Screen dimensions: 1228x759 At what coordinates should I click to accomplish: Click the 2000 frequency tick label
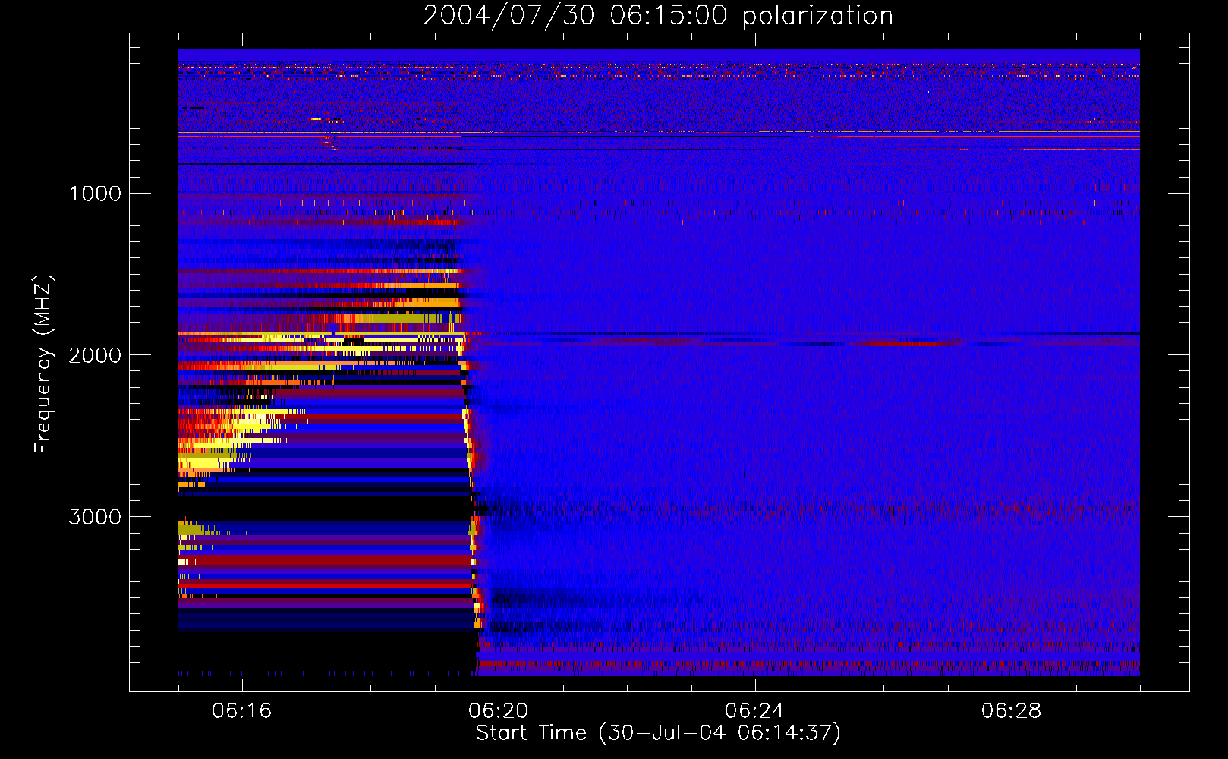95,355
